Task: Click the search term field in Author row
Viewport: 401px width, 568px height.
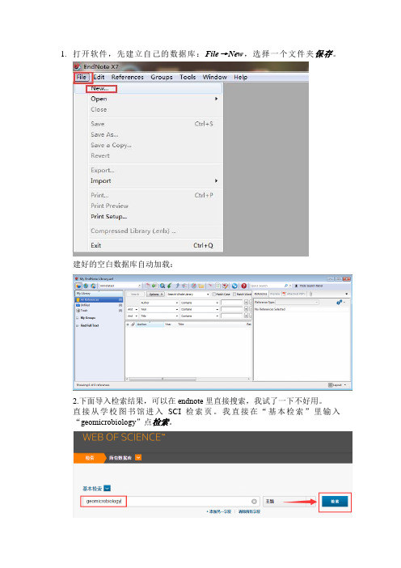Action: (x=231, y=303)
